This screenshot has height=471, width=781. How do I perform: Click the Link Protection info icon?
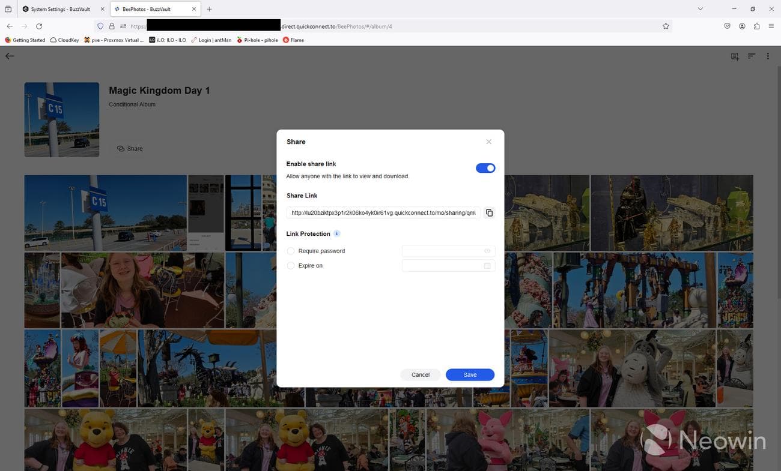(336, 233)
